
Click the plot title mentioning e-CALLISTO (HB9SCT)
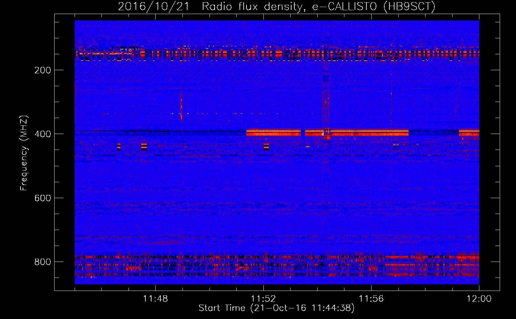(x=276, y=6)
